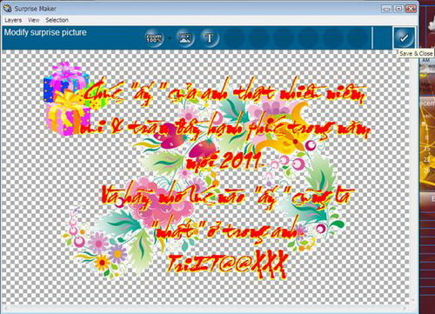Click the Zoom 100% toolbar button

click(154, 38)
